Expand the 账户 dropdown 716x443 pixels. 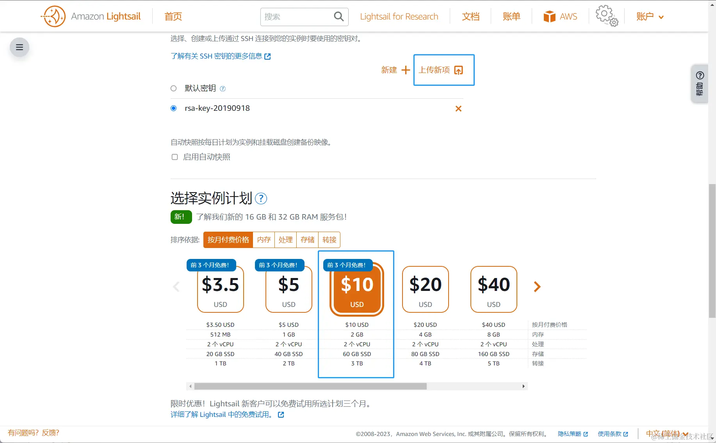click(x=650, y=16)
